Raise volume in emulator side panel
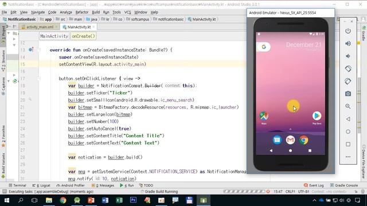367x206 pixels. tap(348, 43)
